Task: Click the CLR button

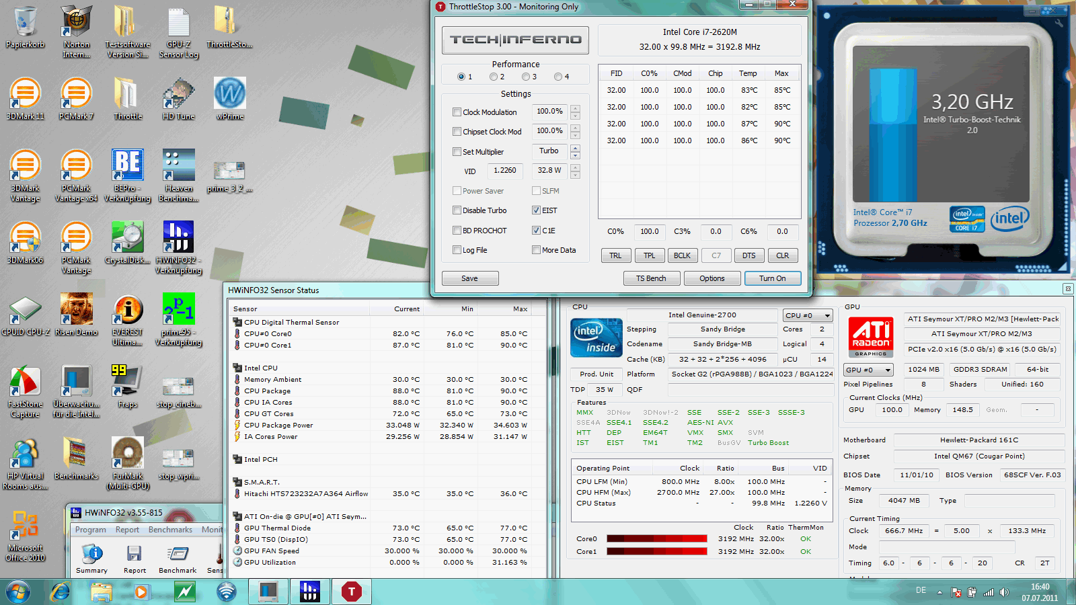Action: [x=783, y=255]
